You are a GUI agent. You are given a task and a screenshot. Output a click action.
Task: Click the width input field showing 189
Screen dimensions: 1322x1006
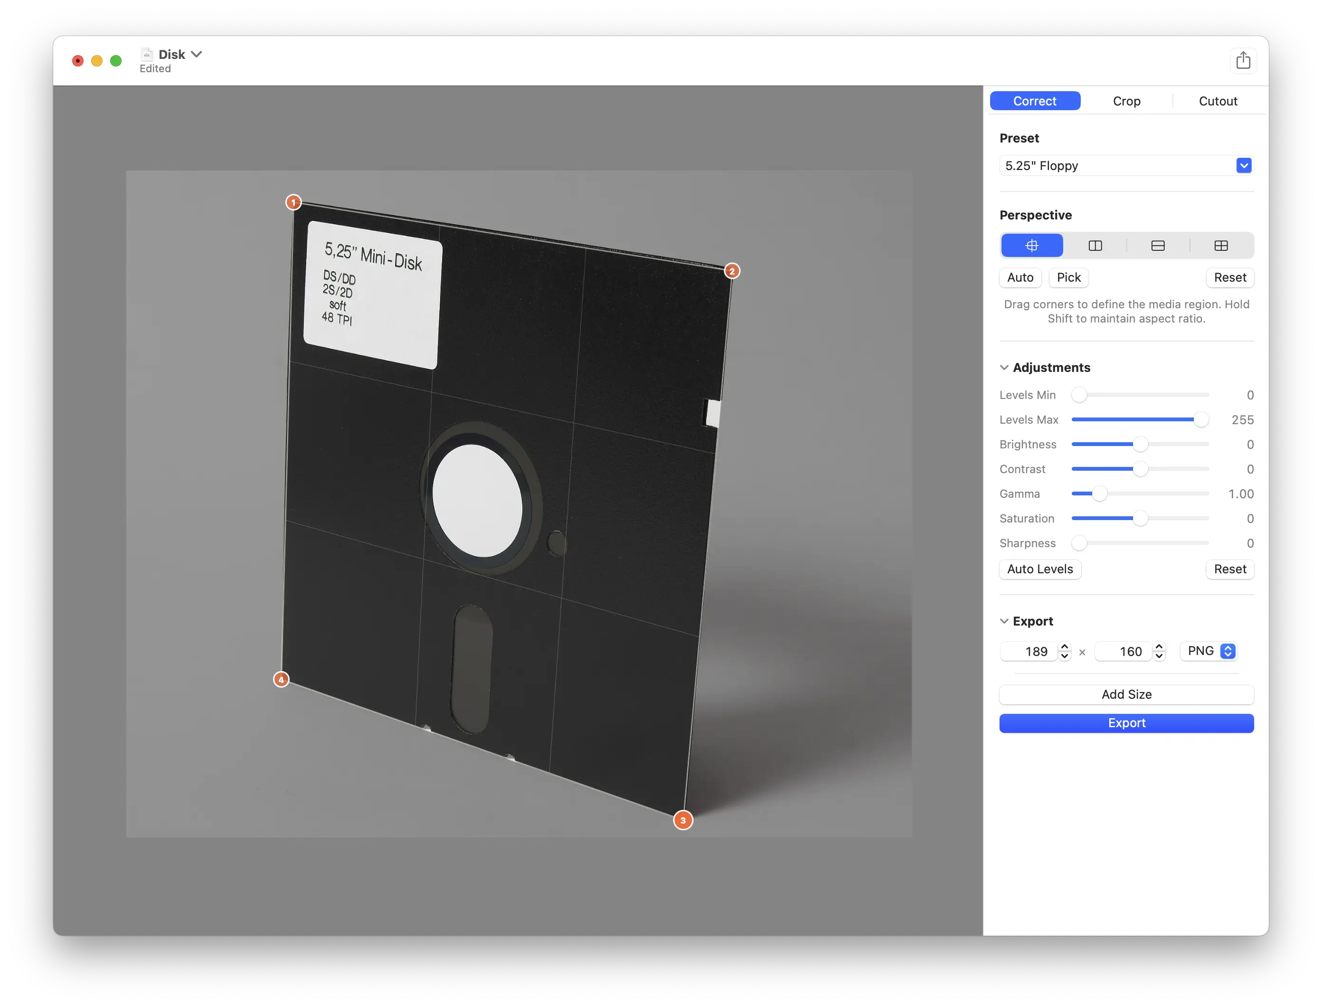(1036, 651)
